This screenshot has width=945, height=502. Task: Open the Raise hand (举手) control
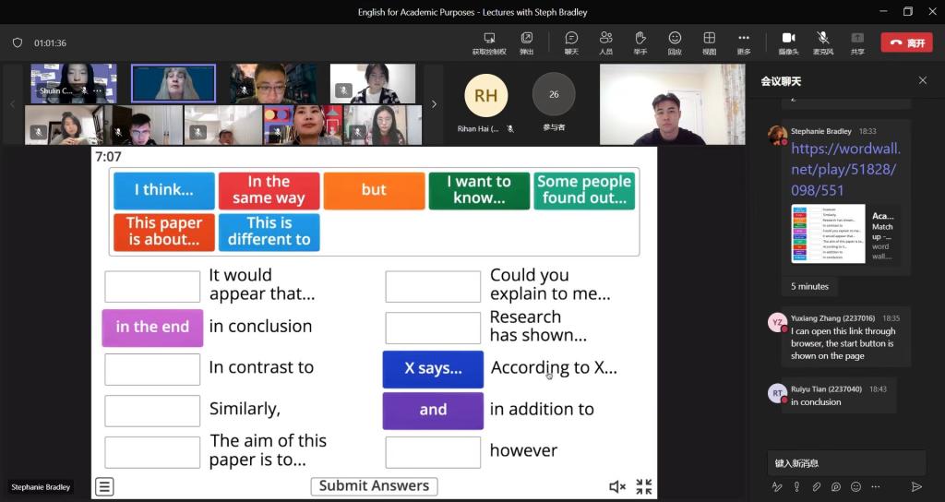tap(640, 42)
